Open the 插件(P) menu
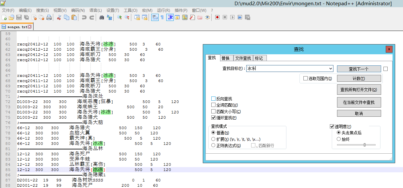The width and height of the screenshot is (403, 188). click(x=181, y=10)
